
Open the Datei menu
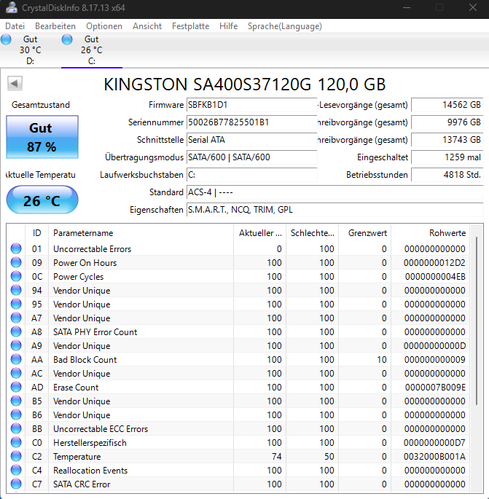15,26
